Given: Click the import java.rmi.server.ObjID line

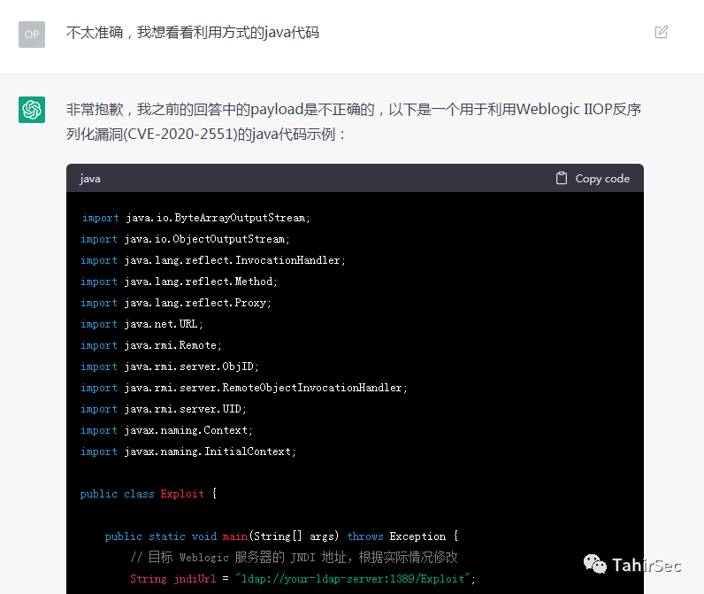Looking at the screenshot, I should pyautogui.click(x=169, y=366).
